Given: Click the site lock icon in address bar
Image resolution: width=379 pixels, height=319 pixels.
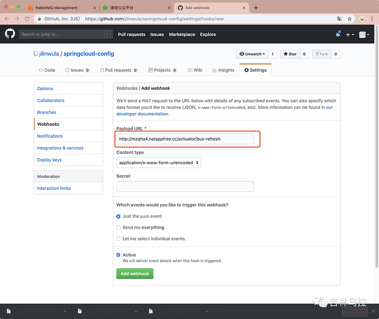Looking at the screenshot, I should [39, 19].
